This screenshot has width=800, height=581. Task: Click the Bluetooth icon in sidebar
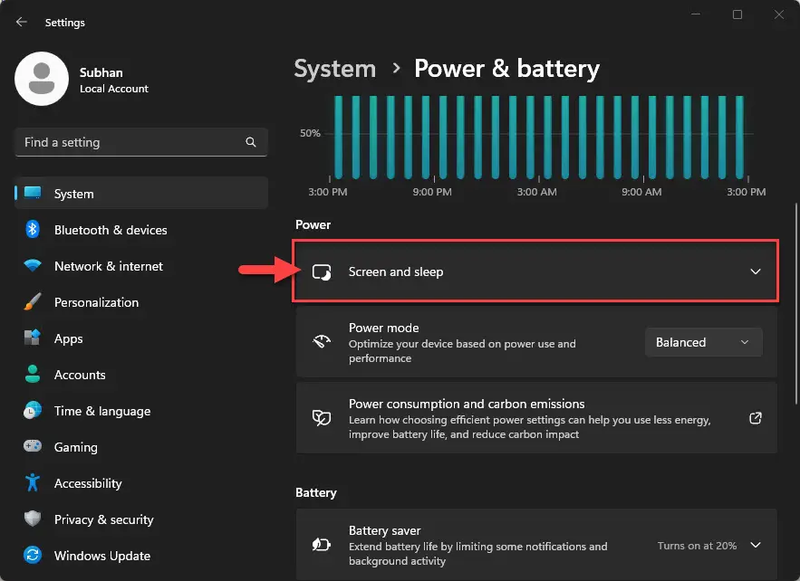(33, 229)
